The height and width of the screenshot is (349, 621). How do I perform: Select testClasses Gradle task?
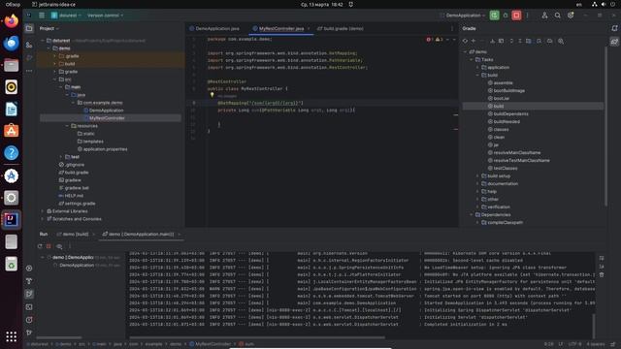click(x=506, y=168)
